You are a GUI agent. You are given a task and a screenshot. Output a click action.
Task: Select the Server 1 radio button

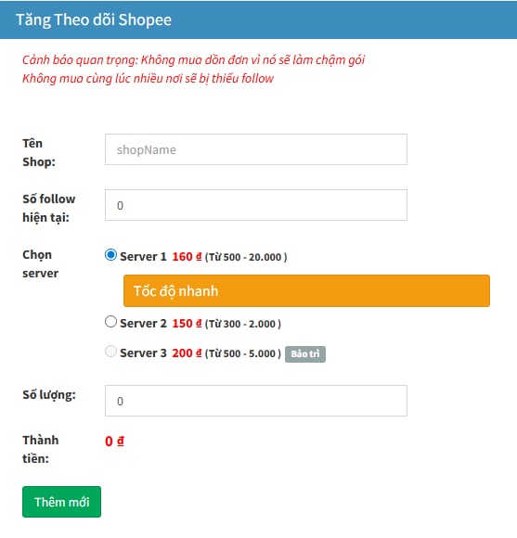point(110,255)
